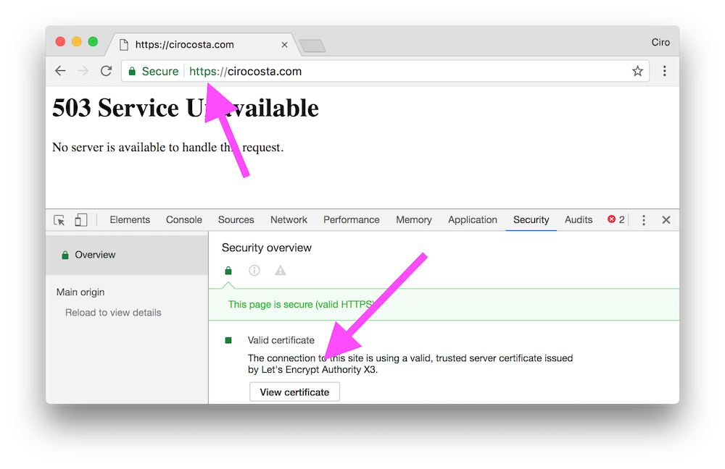Click the Main origin heading
The image size is (725, 469).
click(x=80, y=292)
